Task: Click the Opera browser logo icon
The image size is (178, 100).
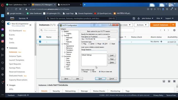Action: [x=3, y=5]
